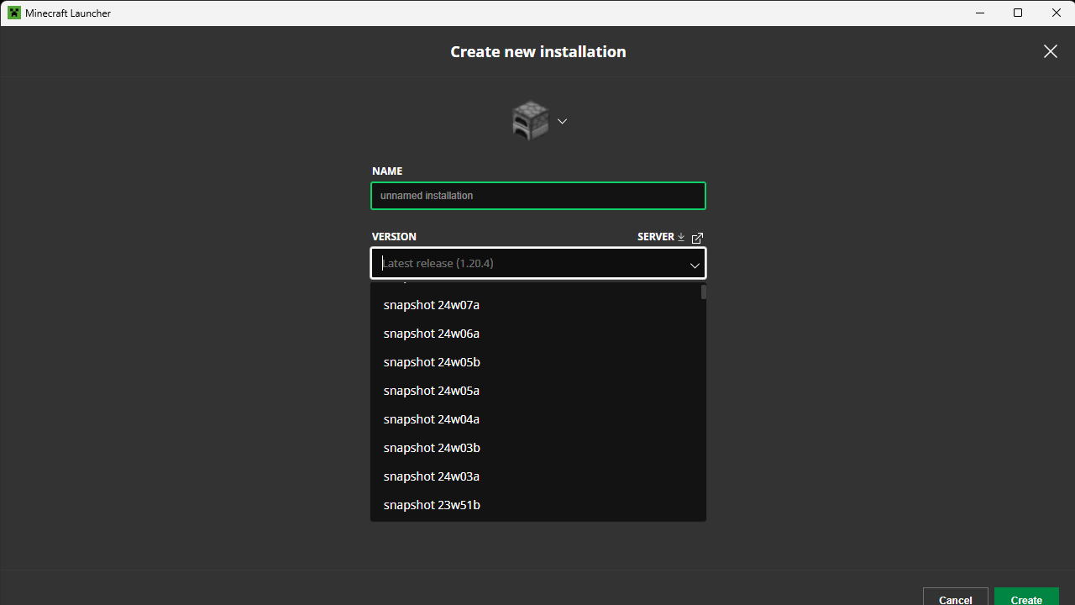The height and width of the screenshot is (605, 1075).
Task: Click the version list scrollbar thumb
Action: click(x=704, y=292)
